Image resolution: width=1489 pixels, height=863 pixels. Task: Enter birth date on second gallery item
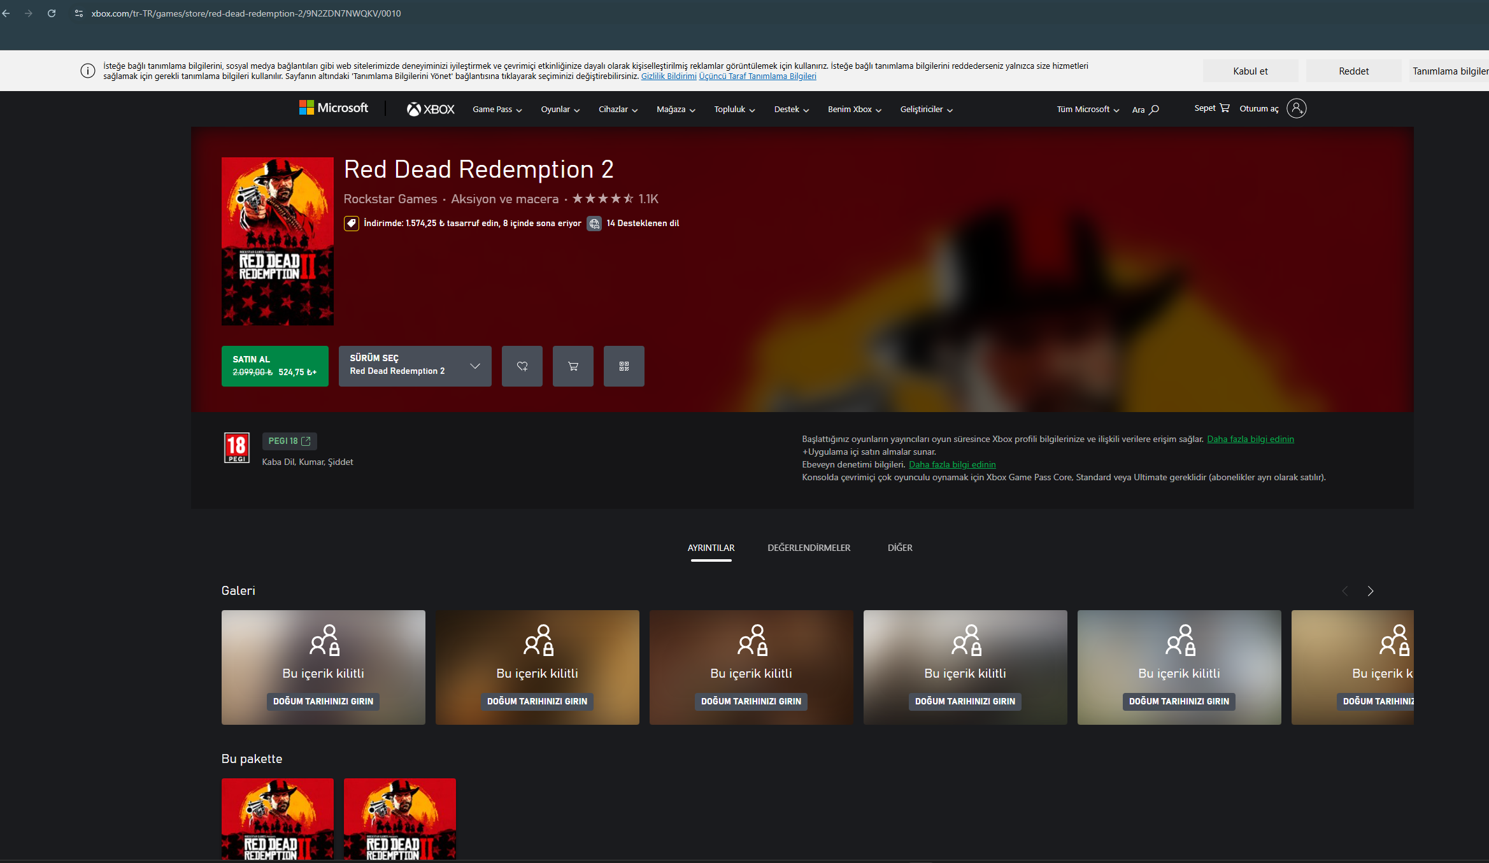click(x=537, y=702)
